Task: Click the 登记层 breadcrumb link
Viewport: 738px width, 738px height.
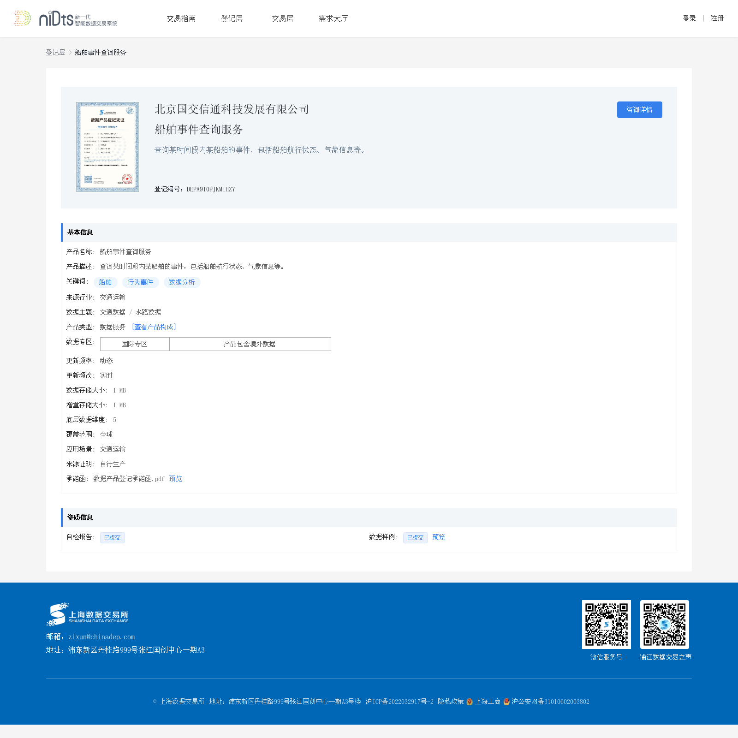Action: coord(55,53)
